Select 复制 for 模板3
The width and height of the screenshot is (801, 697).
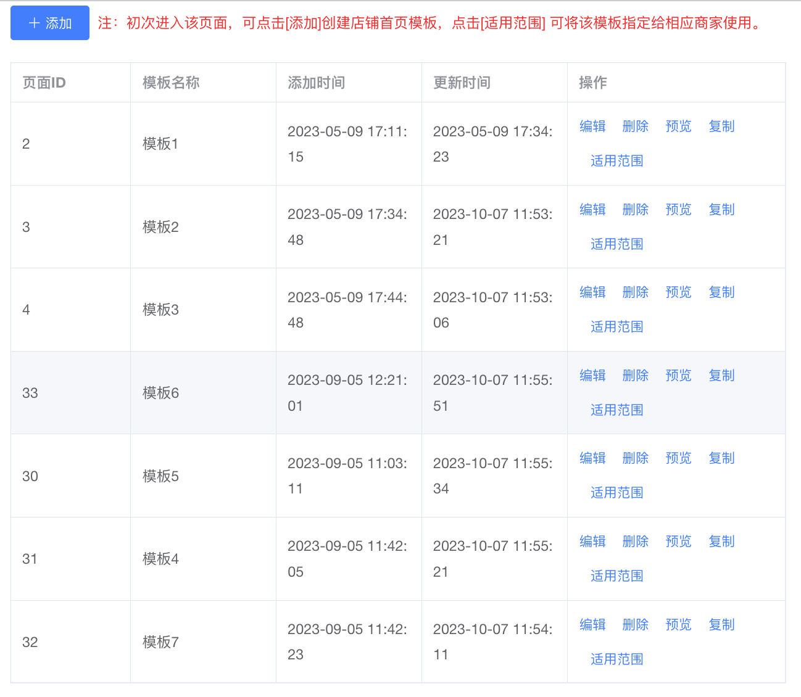721,292
